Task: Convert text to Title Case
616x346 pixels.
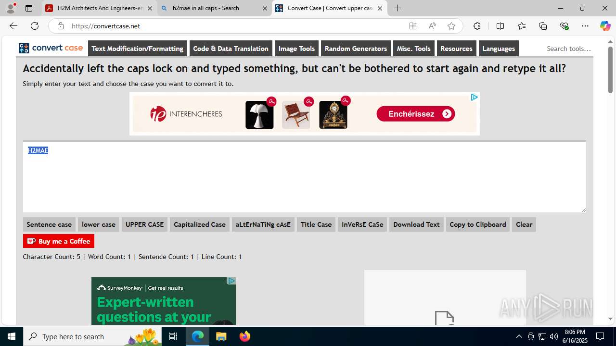Action: pos(316,224)
